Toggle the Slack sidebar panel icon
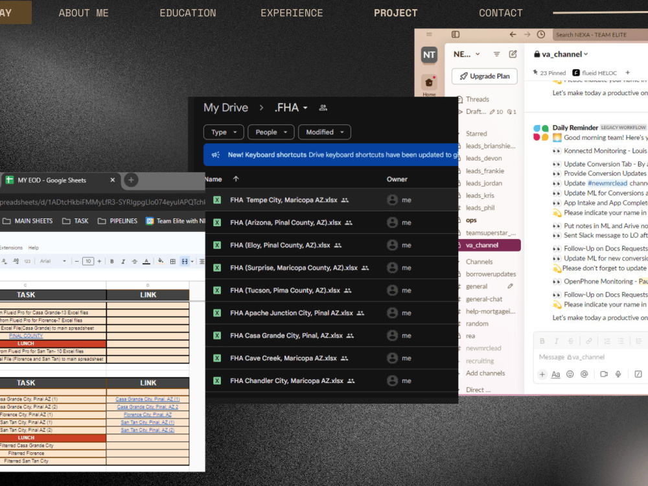 pos(456,34)
